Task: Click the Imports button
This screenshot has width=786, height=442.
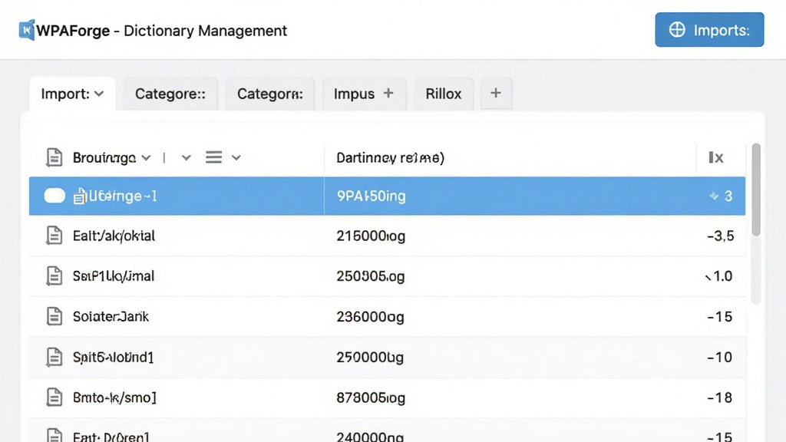Action: [709, 30]
